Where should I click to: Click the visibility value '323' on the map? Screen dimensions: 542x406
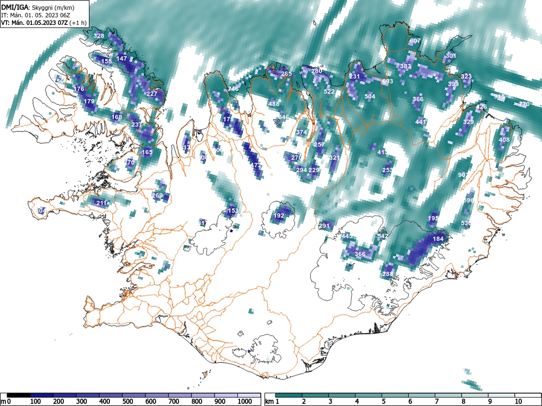pos(466,76)
